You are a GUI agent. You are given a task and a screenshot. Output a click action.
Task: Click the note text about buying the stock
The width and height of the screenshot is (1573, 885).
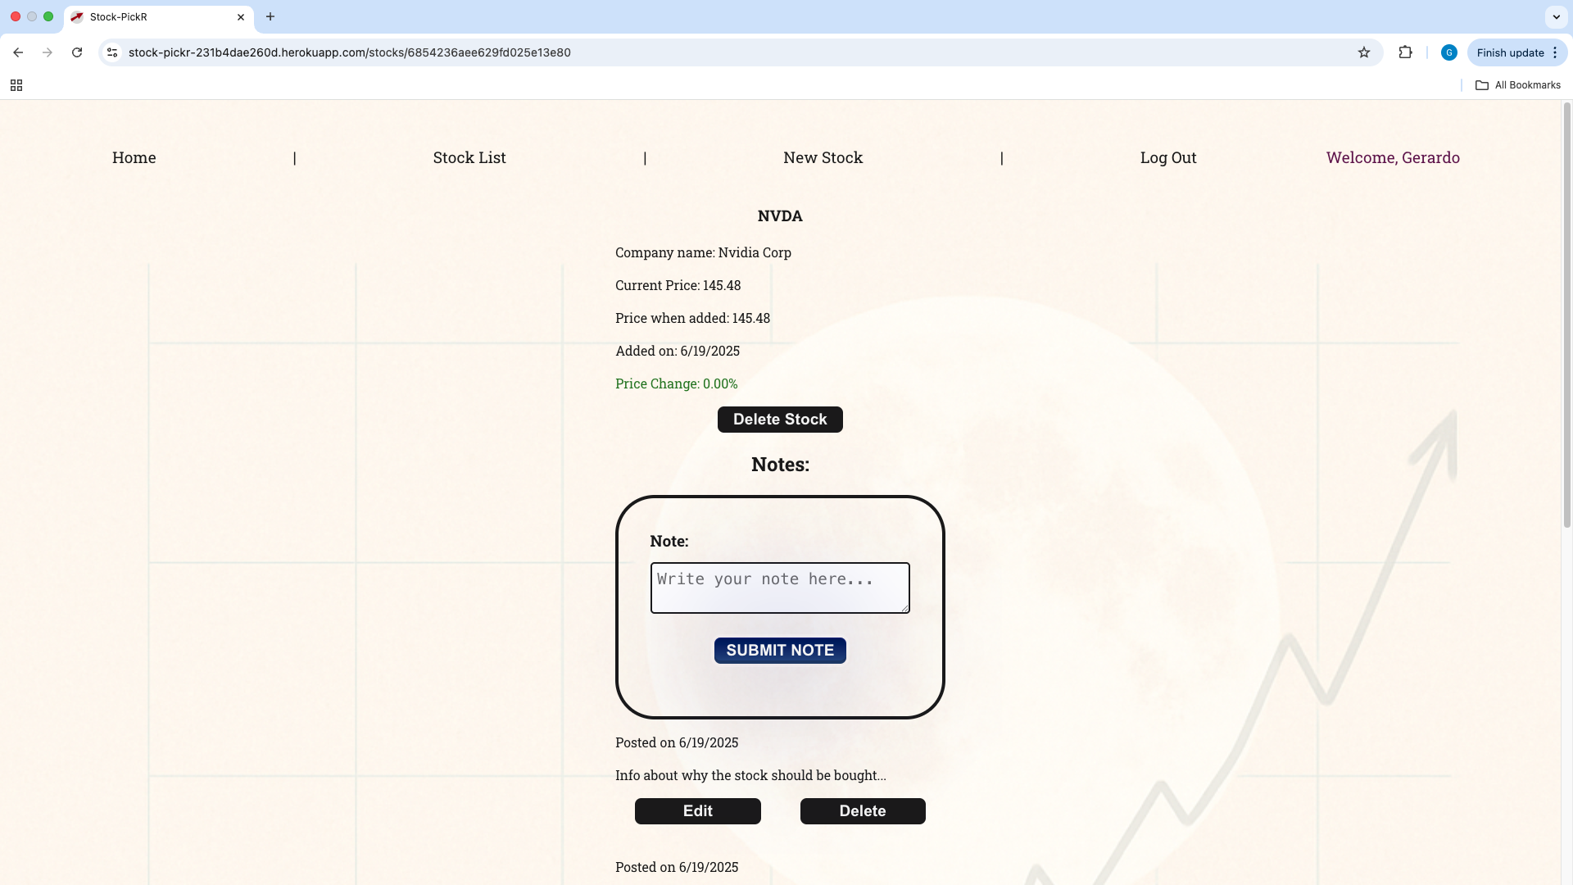[x=750, y=776]
